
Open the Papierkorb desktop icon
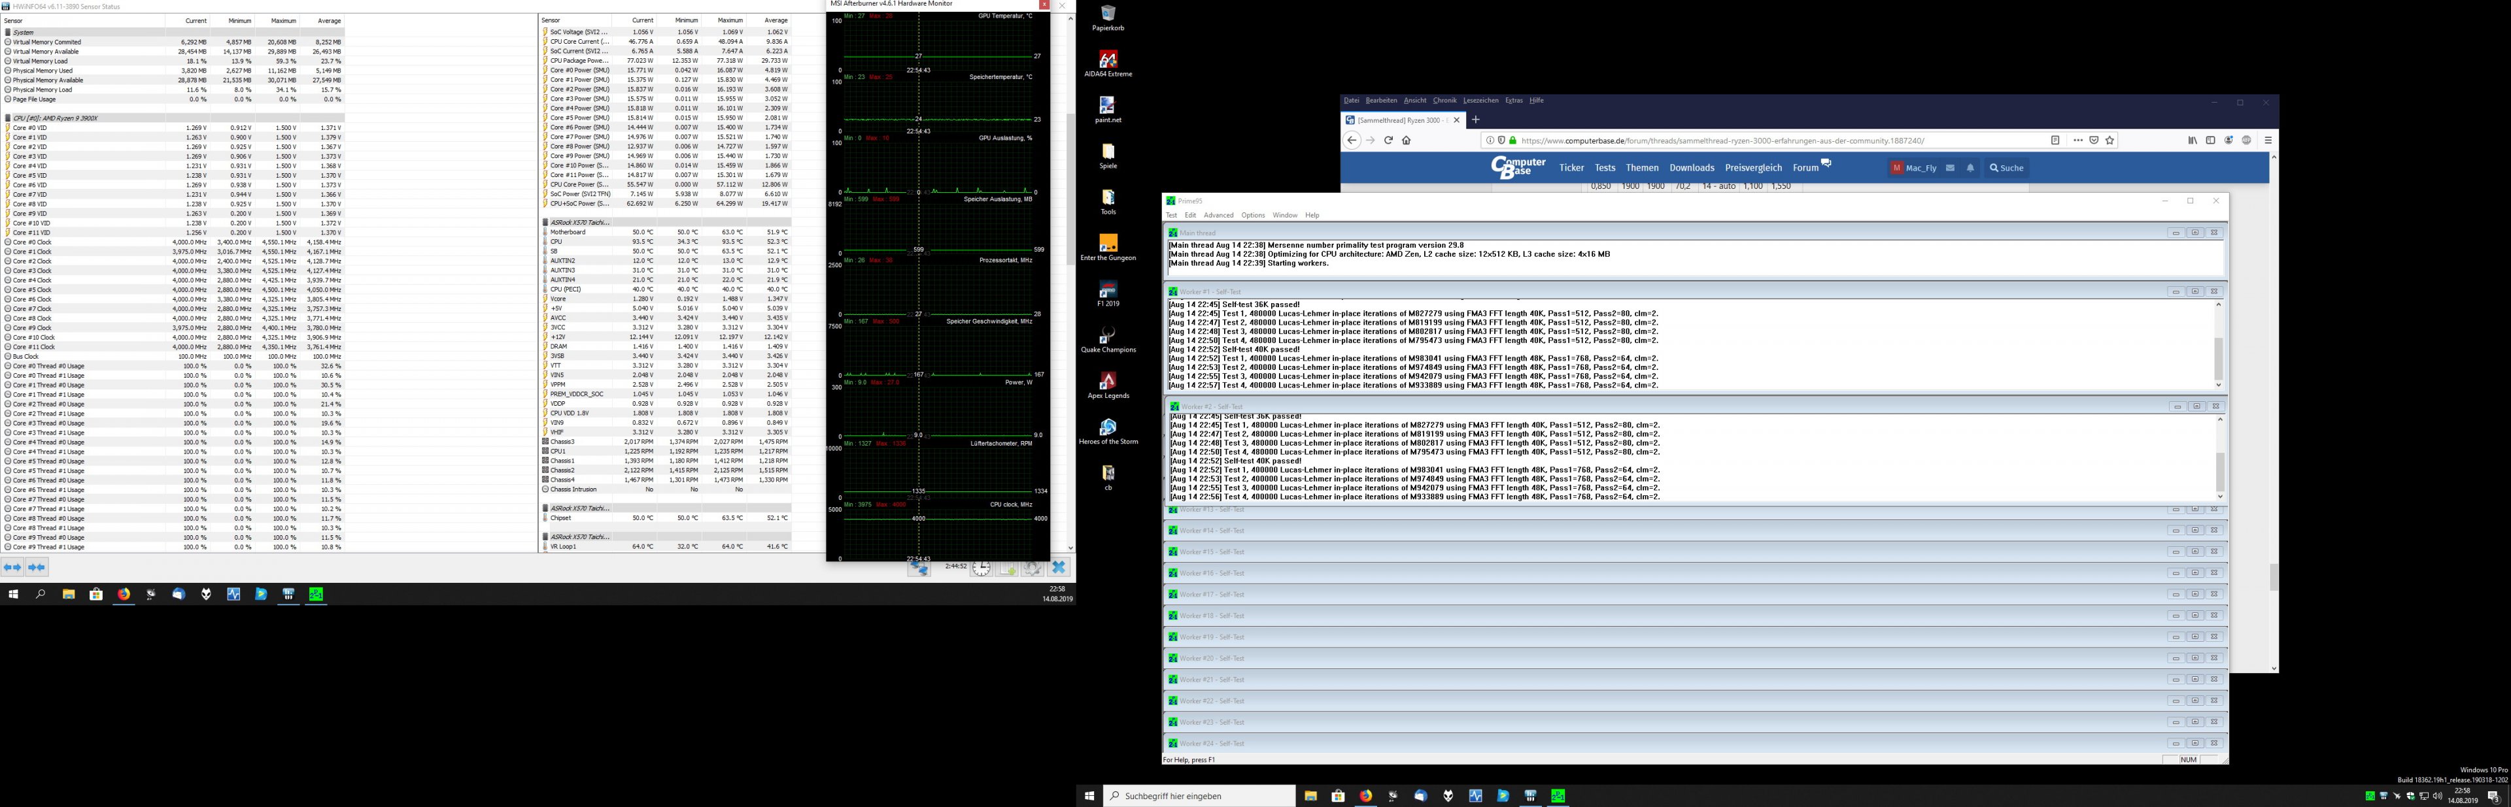click(1108, 18)
